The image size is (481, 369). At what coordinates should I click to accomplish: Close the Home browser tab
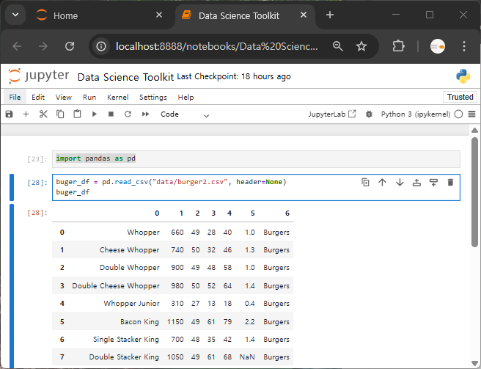point(159,15)
